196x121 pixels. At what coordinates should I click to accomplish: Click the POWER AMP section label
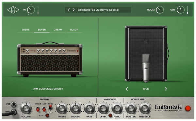click(x=138, y=100)
